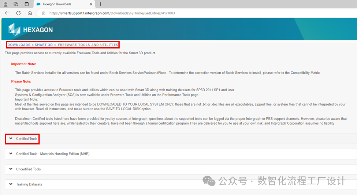Click the address bar URL

click(x=112, y=13)
